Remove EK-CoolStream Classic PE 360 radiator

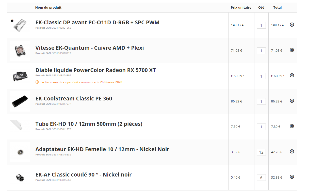[292, 101]
